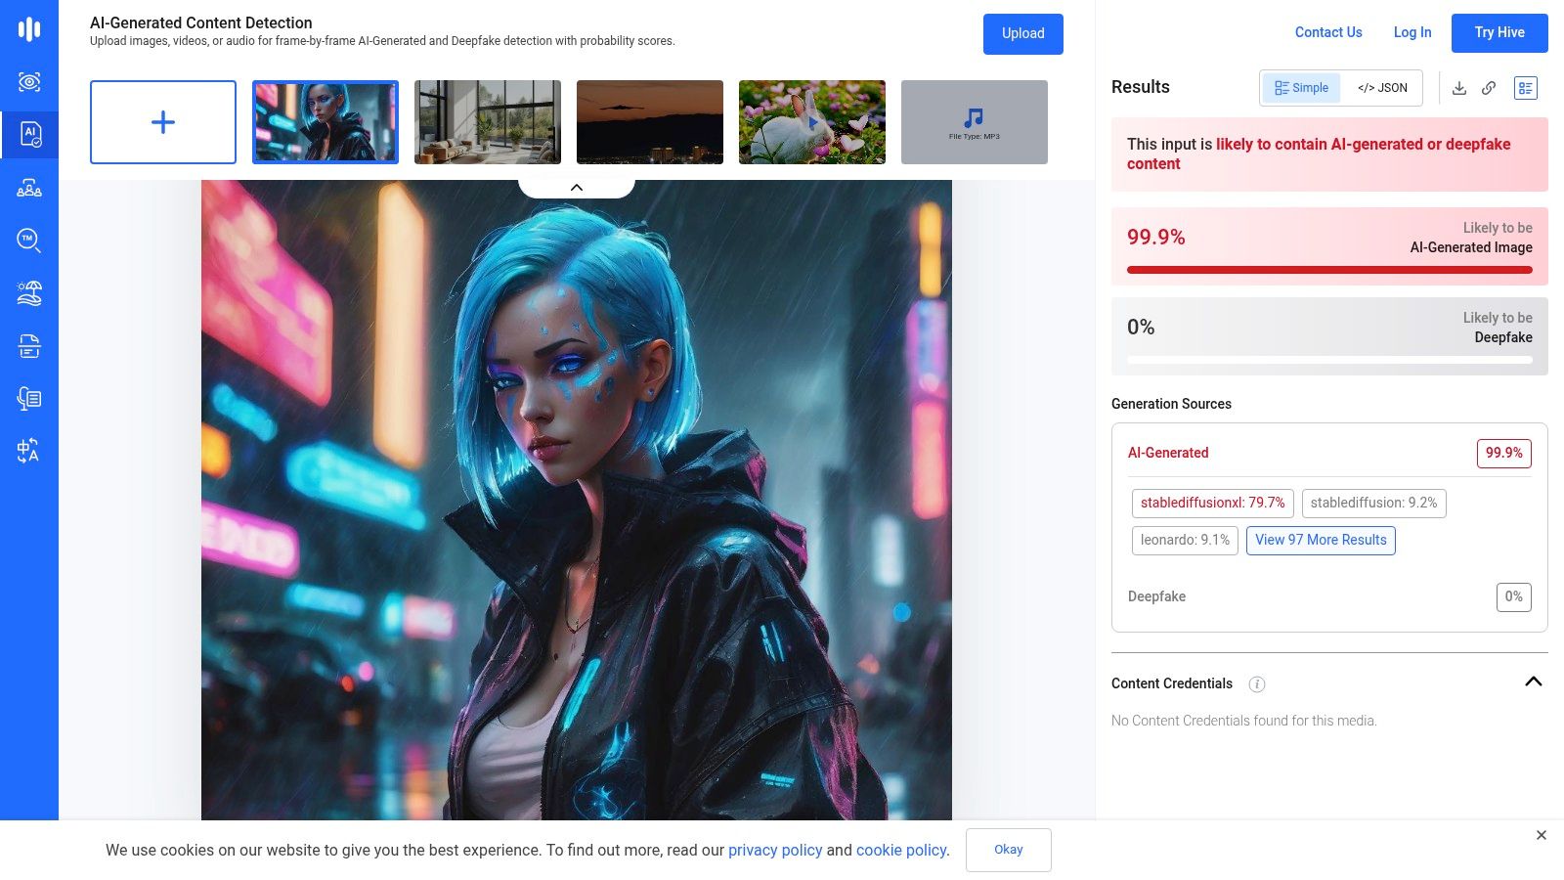The height and width of the screenshot is (880, 1564).
Task: Open the visual moderation eye-scan icon
Action: click(x=29, y=82)
